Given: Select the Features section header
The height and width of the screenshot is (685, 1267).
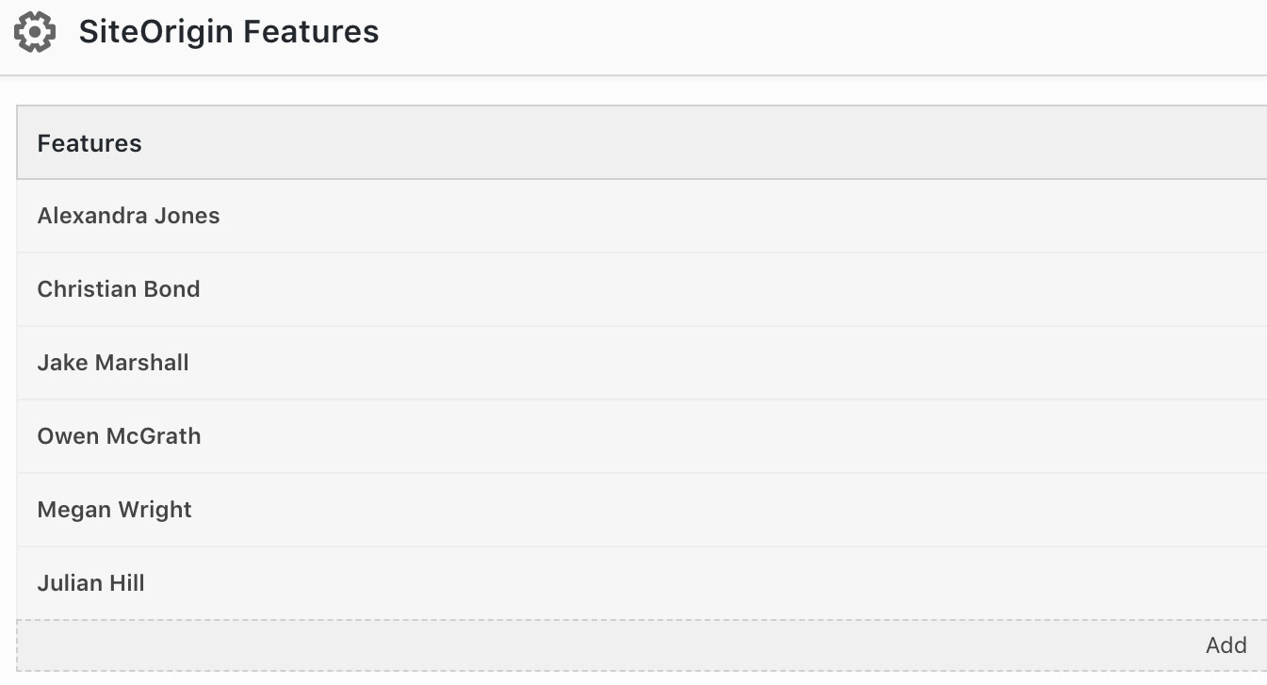Looking at the screenshot, I should coord(89,142).
